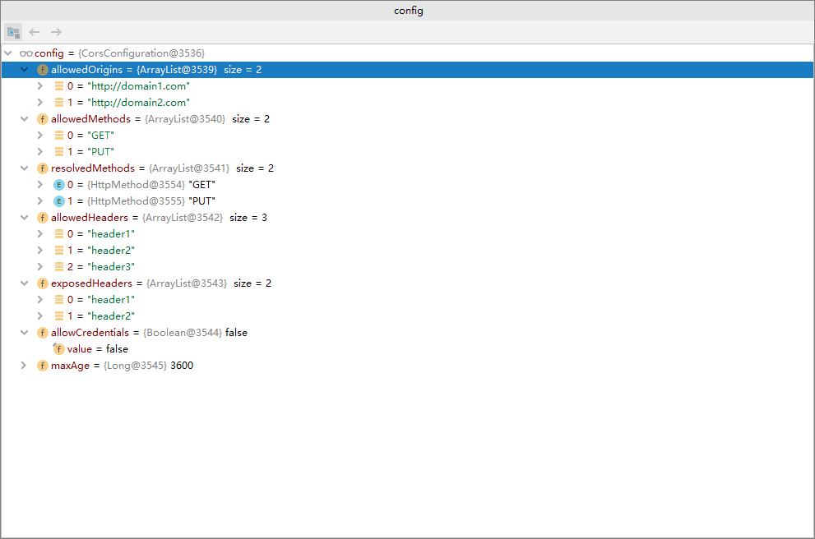Select the allowedHeaders ArrayList@3542 row
Screen dimensions: 815x539
[x=408, y=218]
